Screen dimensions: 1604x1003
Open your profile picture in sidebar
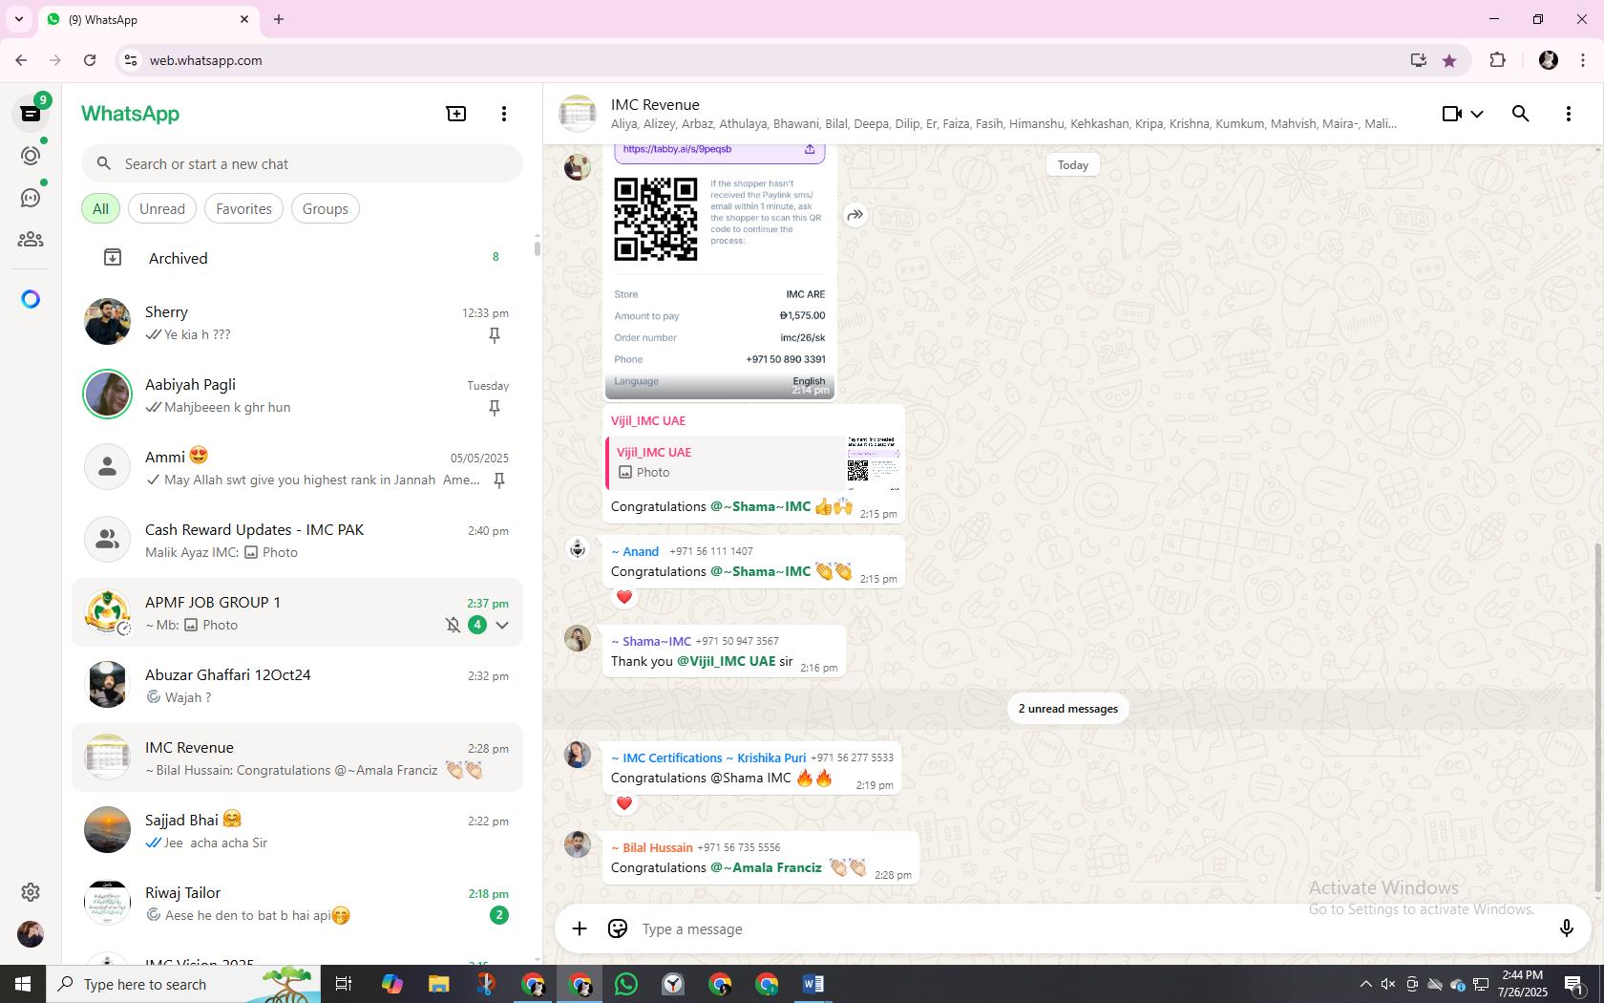click(31, 933)
